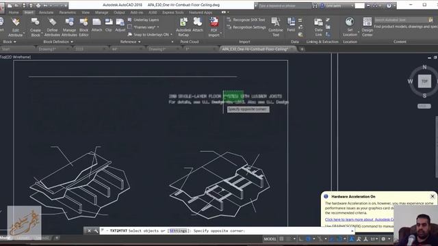
Task: Click the Top 2D Wireframe viewport label
Action: tap(15, 57)
